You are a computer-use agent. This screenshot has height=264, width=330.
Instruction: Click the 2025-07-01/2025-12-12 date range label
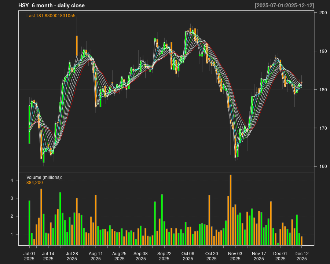point(284,5)
